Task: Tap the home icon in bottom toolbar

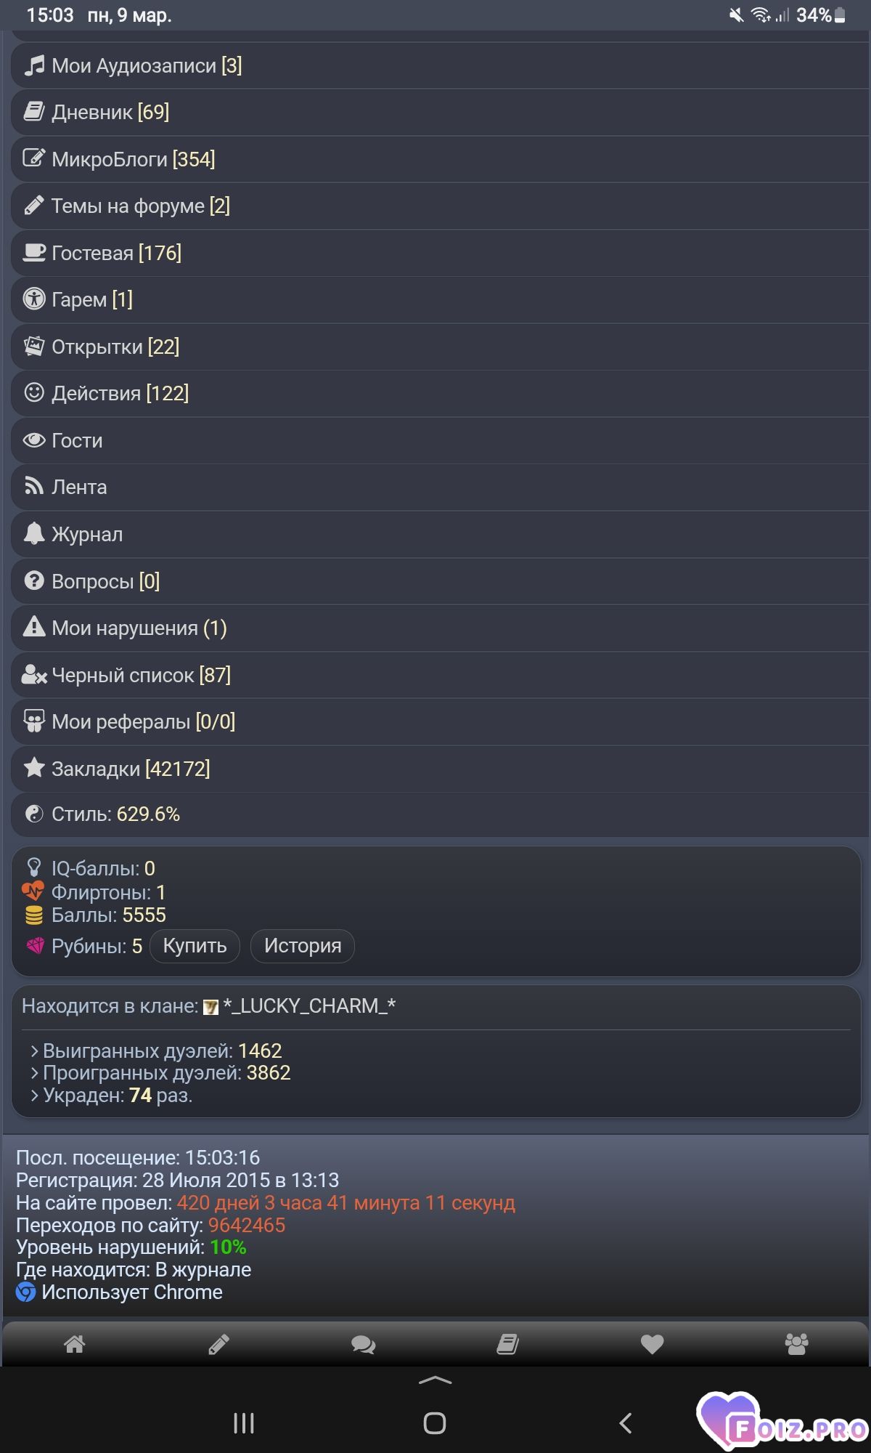Action: coord(75,1344)
